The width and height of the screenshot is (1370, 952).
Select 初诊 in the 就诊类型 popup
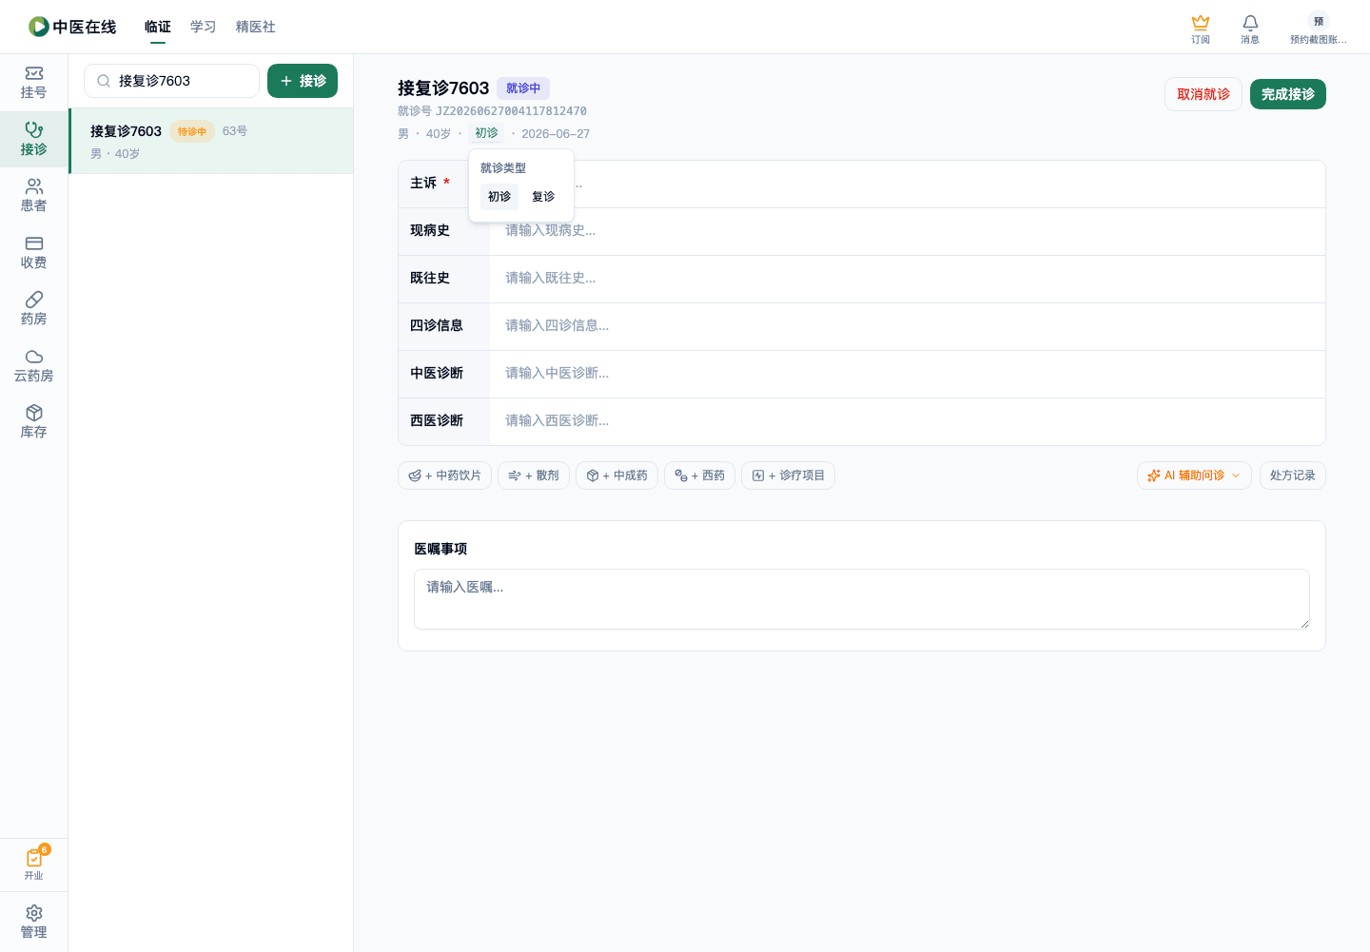click(499, 197)
